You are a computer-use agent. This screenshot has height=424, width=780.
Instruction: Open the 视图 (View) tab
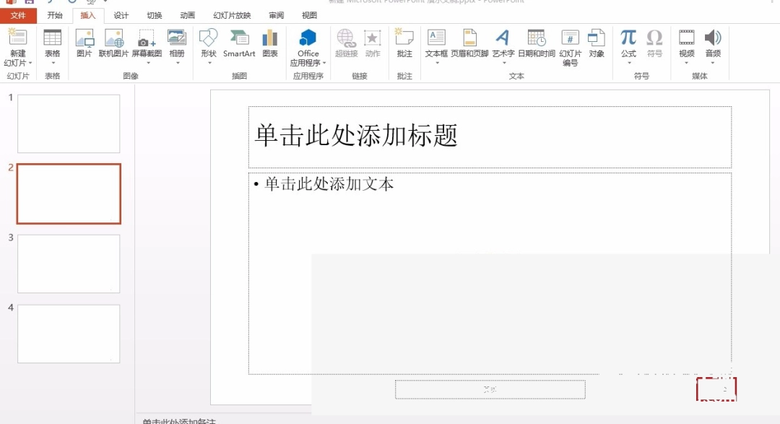pyautogui.click(x=309, y=15)
